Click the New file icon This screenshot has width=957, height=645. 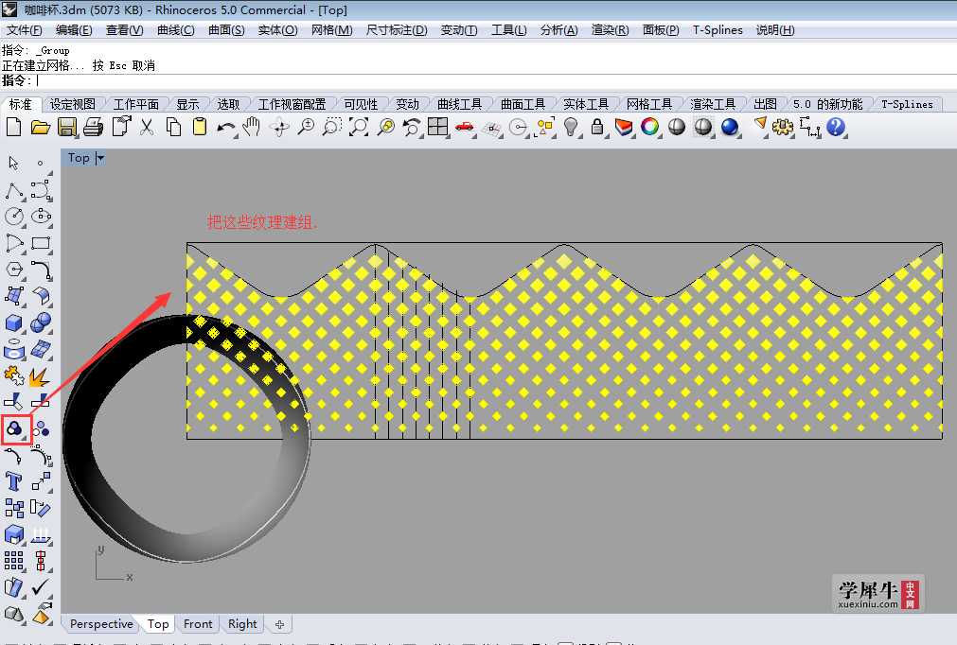click(x=13, y=128)
